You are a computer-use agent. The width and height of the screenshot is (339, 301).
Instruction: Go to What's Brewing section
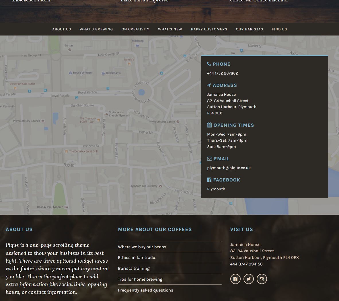pos(96,29)
